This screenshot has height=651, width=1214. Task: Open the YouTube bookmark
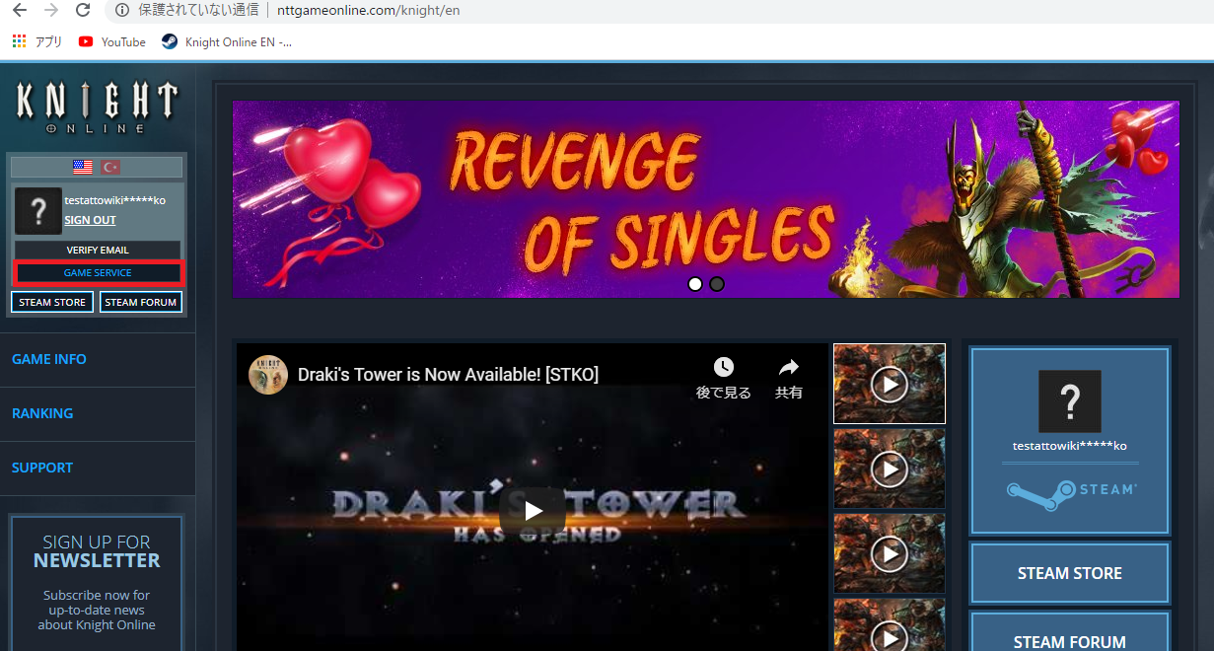coord(111,41)
